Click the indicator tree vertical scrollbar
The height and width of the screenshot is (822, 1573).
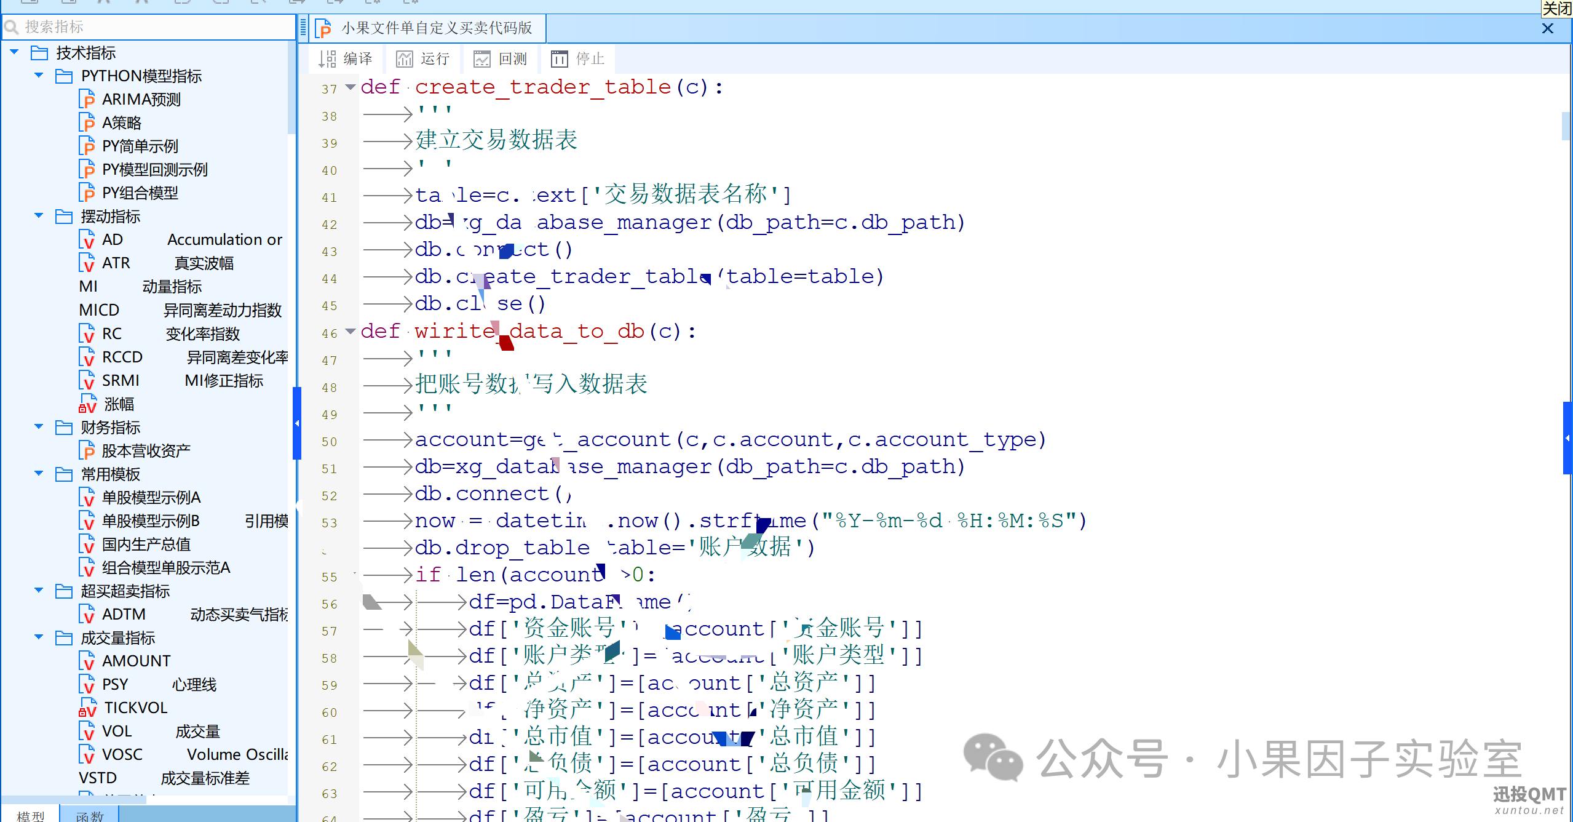[291, 87]
